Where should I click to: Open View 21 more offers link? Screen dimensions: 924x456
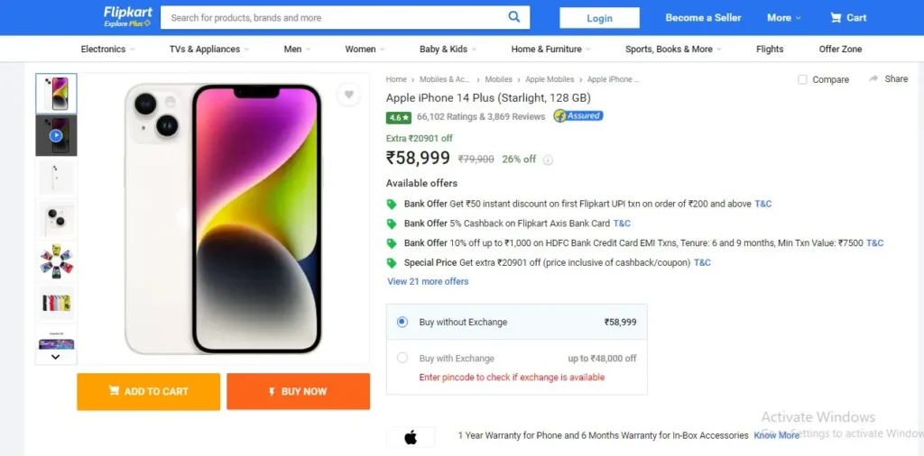tap(428, 281)
